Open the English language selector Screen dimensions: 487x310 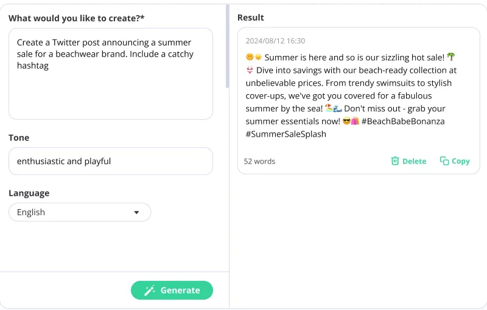tap(79, 212)
